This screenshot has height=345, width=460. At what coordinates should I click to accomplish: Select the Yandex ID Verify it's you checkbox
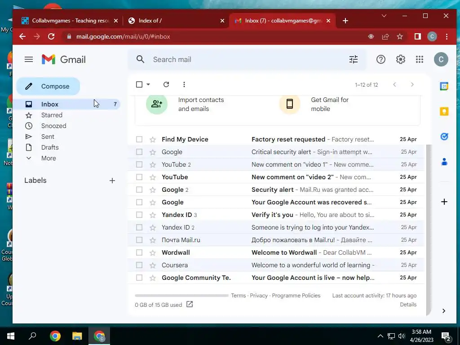point(139,215)
